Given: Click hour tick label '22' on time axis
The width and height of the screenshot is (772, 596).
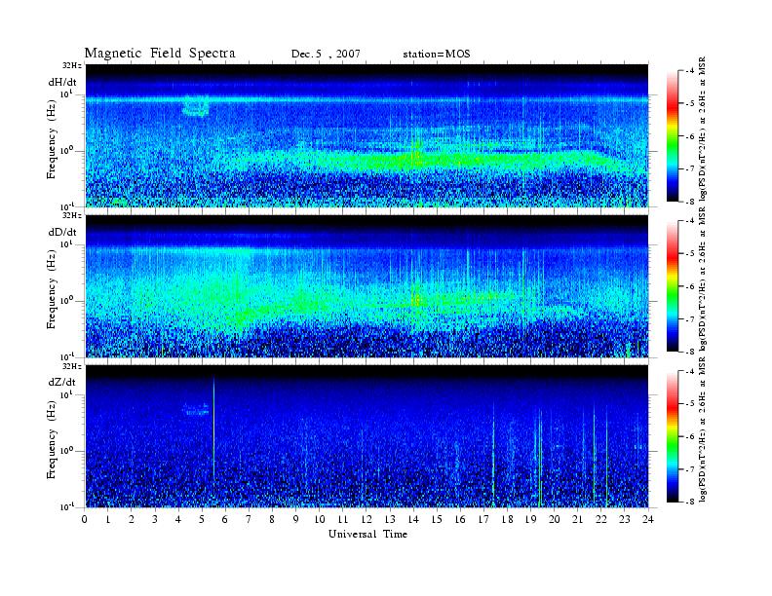Looking at the screenshot, I should click(x=600, y=519).
